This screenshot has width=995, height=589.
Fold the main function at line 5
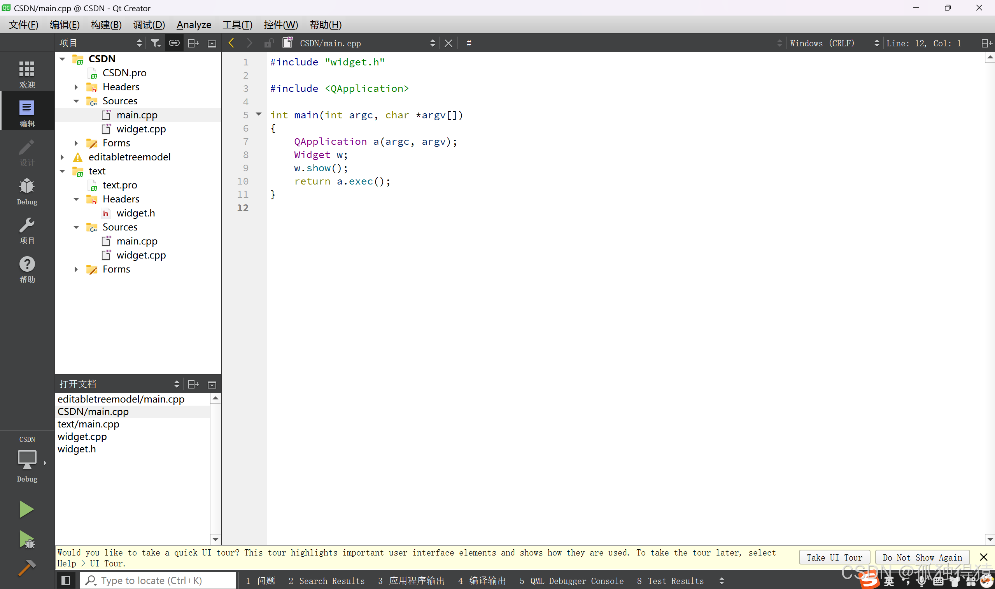pyautogui.click(x=259, y=114)
